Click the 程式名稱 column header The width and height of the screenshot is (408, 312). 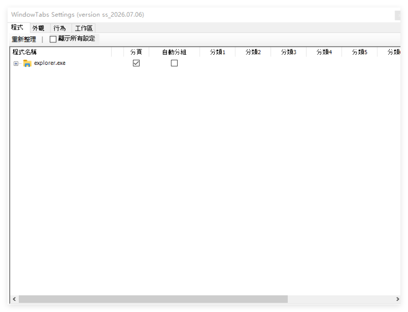[x=61, y=52]
